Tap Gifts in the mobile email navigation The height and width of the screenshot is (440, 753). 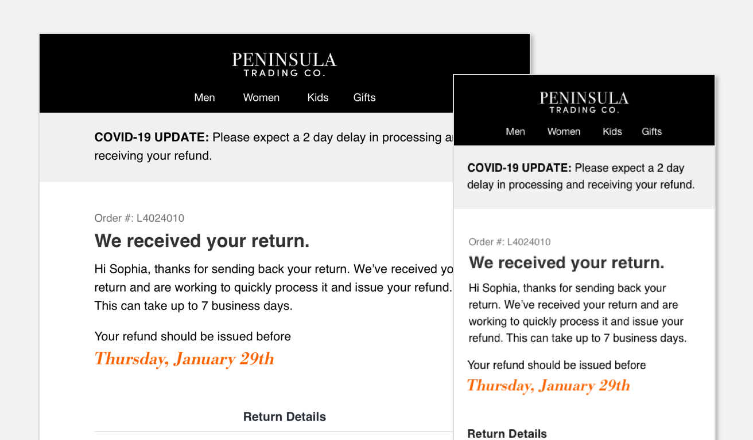click(x=651, y=132)
